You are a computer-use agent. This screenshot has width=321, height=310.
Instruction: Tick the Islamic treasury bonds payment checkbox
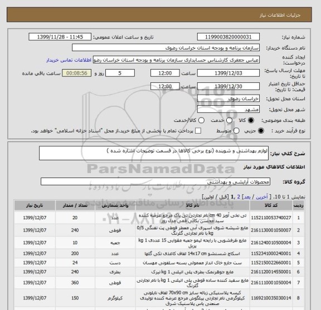point(198,131)
